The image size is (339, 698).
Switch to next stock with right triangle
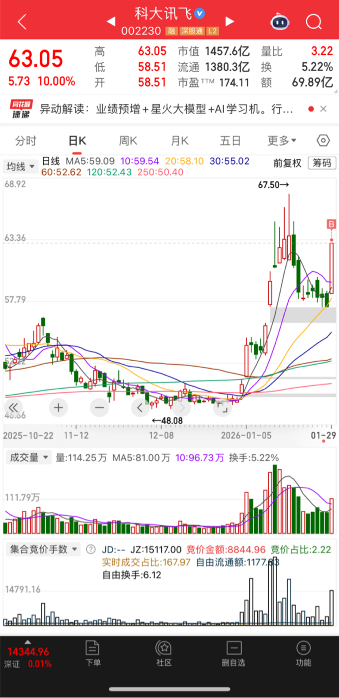[229, 21]
